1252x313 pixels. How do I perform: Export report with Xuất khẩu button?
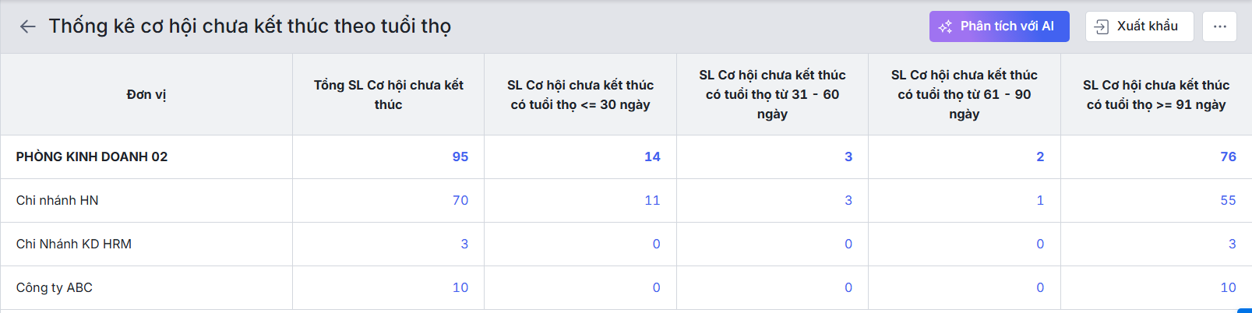pyautogui.click(x=1138, y=26)
